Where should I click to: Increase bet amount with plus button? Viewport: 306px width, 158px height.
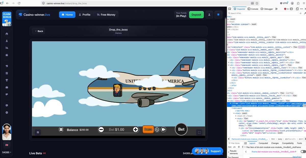pos(135,130)
